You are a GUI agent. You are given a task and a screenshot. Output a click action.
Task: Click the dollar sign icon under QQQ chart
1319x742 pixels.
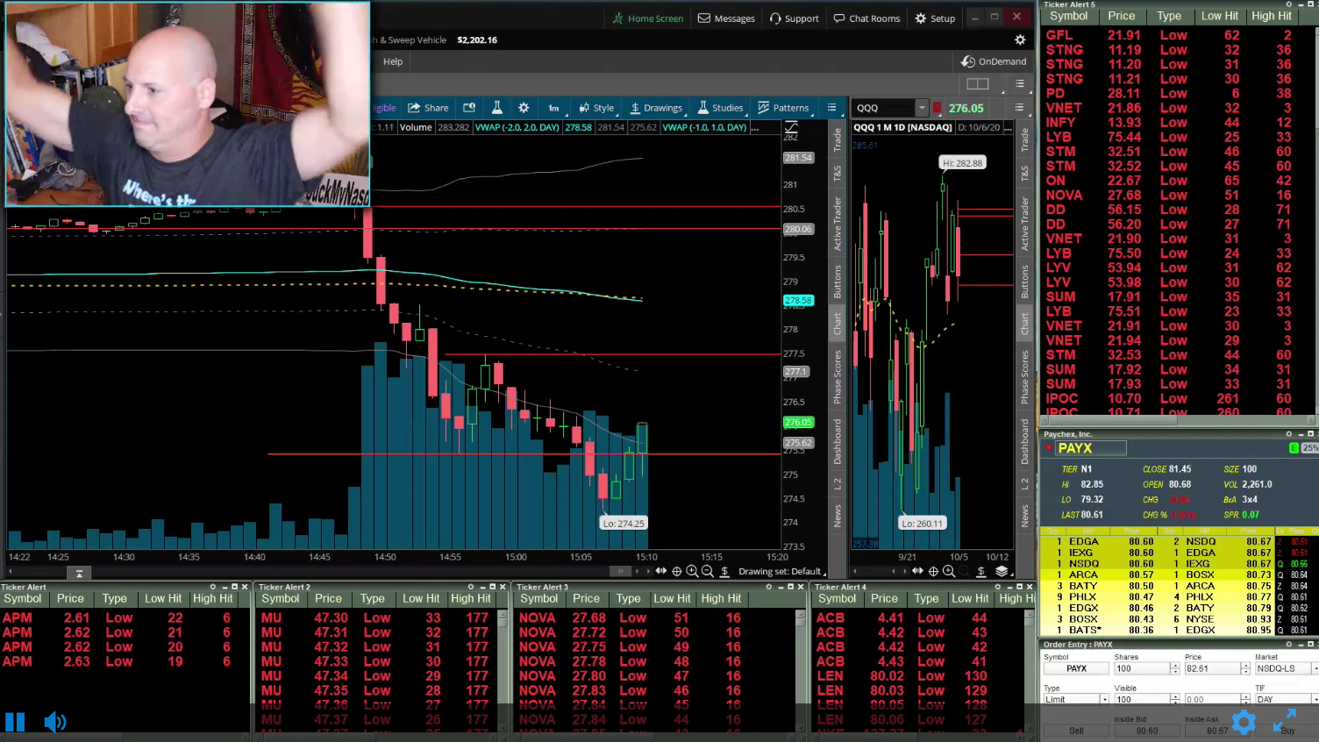981,571
